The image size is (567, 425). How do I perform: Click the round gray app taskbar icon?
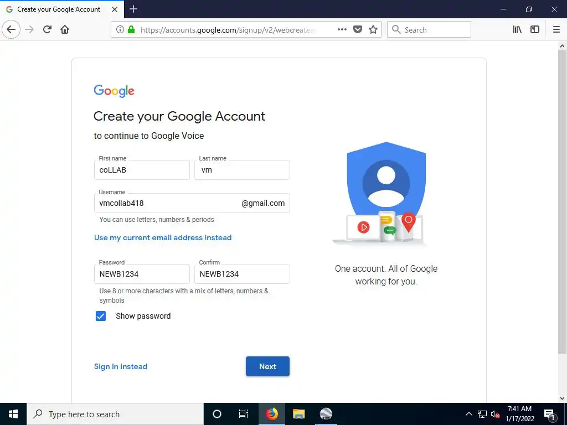point(326,414)
